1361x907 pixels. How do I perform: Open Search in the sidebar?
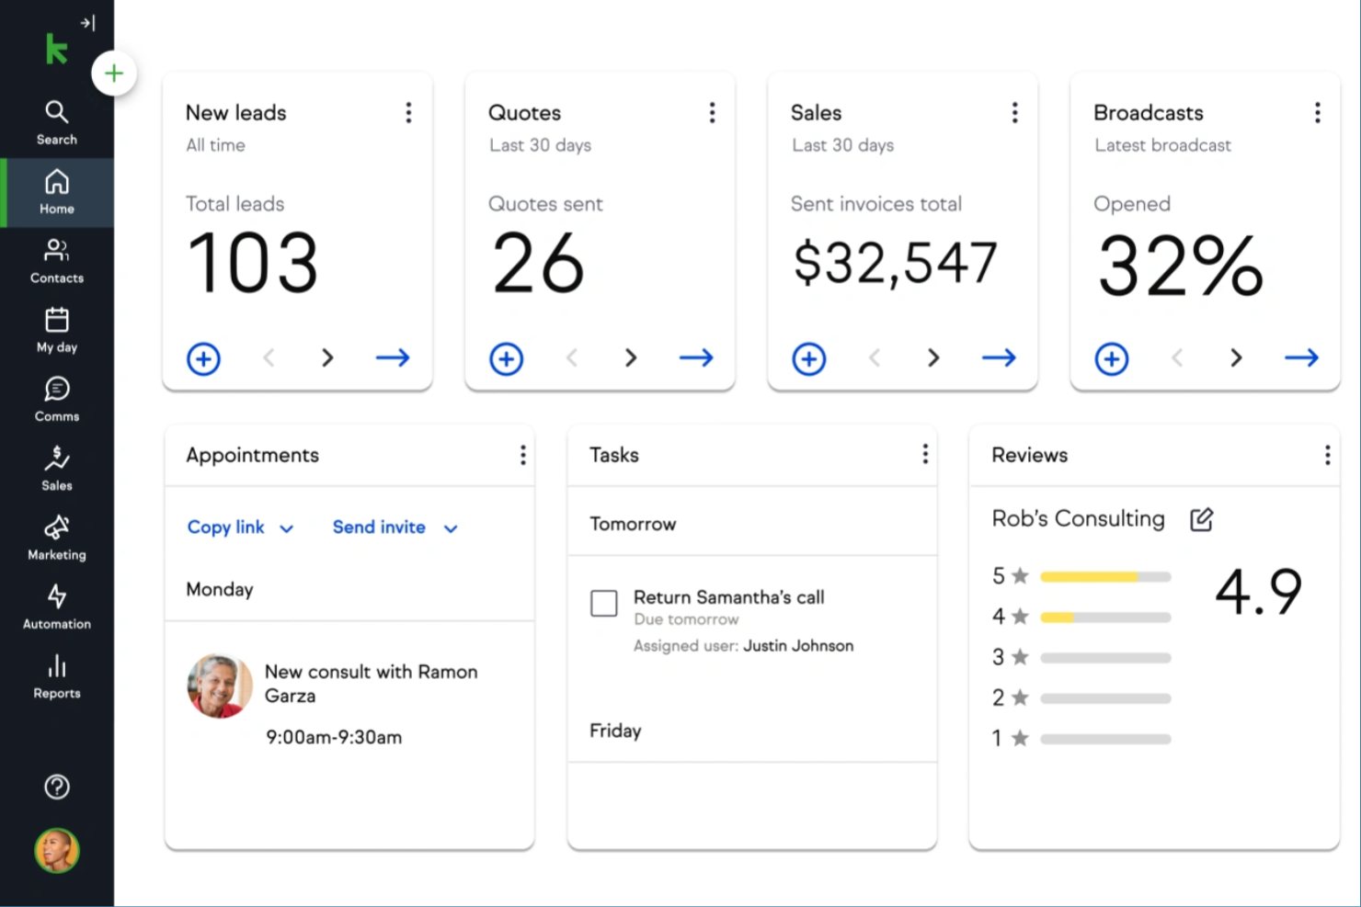tap(57, 123)
